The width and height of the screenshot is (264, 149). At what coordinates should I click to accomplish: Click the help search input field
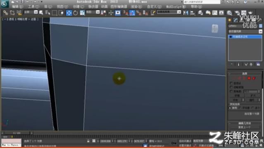(202, 2)
